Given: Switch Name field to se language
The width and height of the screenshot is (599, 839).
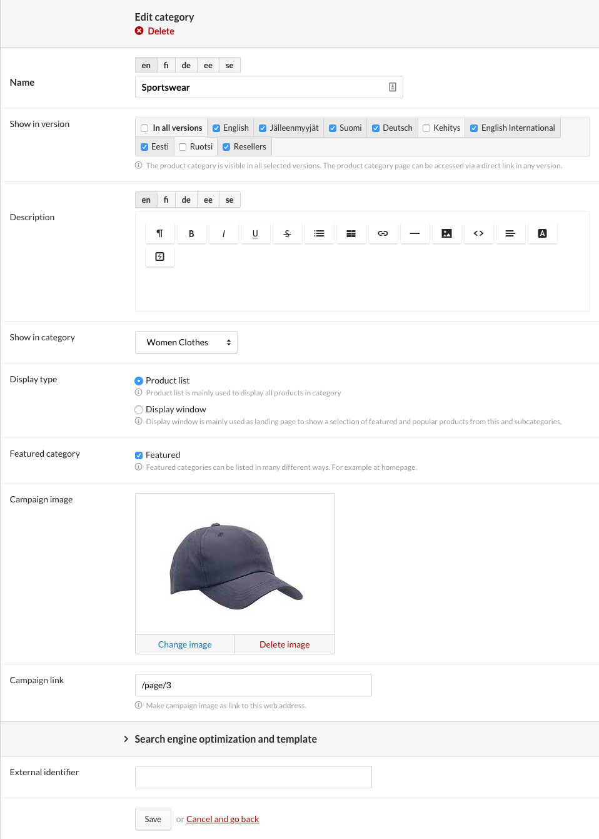Looking at the screenshot, I should point(229,65).
